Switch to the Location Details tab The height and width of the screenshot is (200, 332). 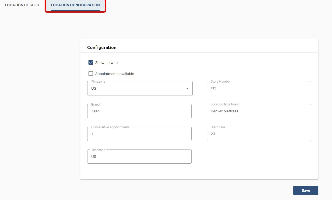pos(22,5)
